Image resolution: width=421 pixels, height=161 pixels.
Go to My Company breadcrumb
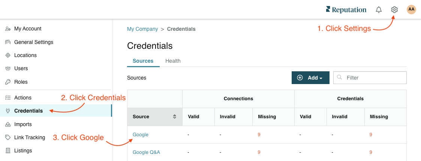[142, 29]
